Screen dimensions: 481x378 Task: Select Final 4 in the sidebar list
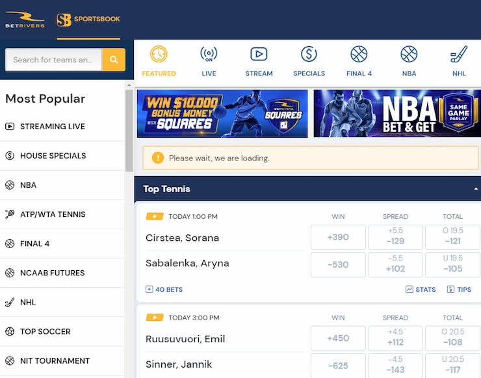tap(62, 244)
